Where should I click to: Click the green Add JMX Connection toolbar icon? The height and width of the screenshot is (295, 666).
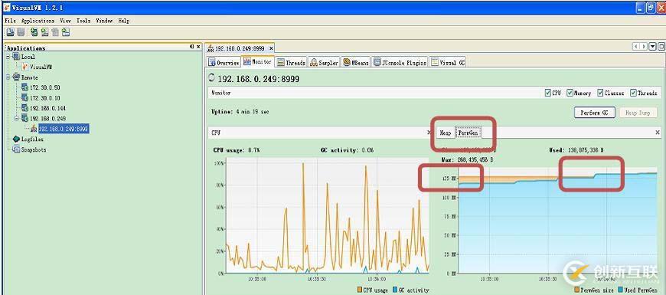coord(34,32)
